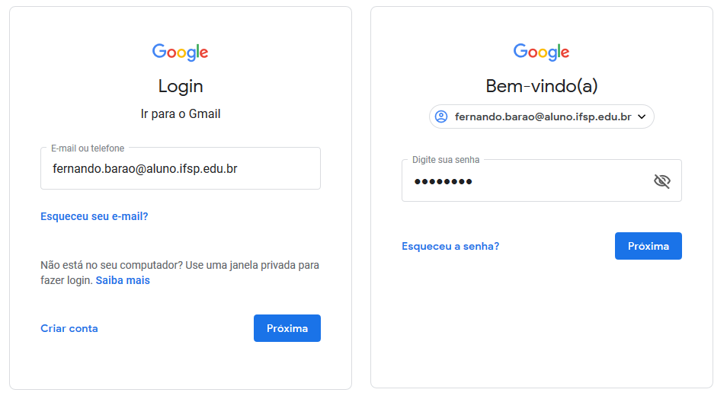This screenshot has width=727, height=399.
Task: Click the Google logo above the Bem-vindo(a) heading
Action: [541, 52]
